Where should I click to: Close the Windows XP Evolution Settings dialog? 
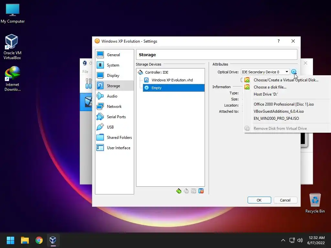293,41
